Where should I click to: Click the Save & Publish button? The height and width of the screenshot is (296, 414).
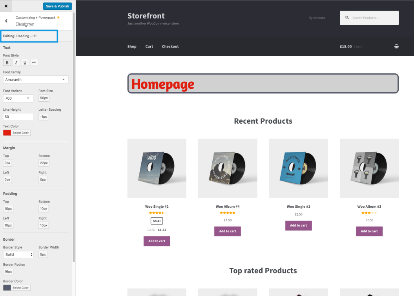tap(57, 6)
